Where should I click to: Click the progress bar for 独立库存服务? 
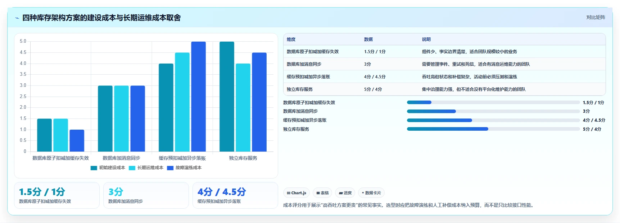(493, 129)
